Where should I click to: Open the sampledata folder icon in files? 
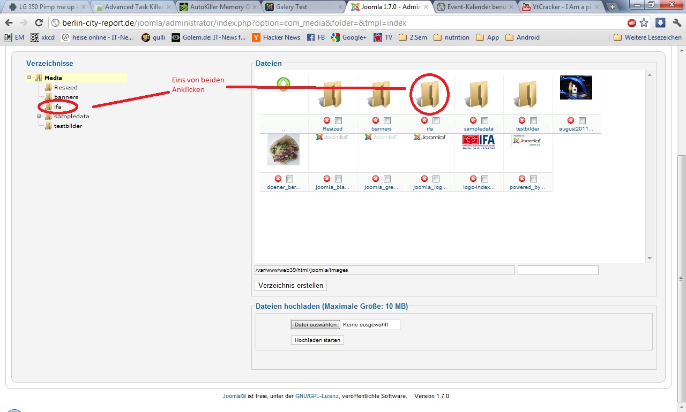(x=479, y=95)
